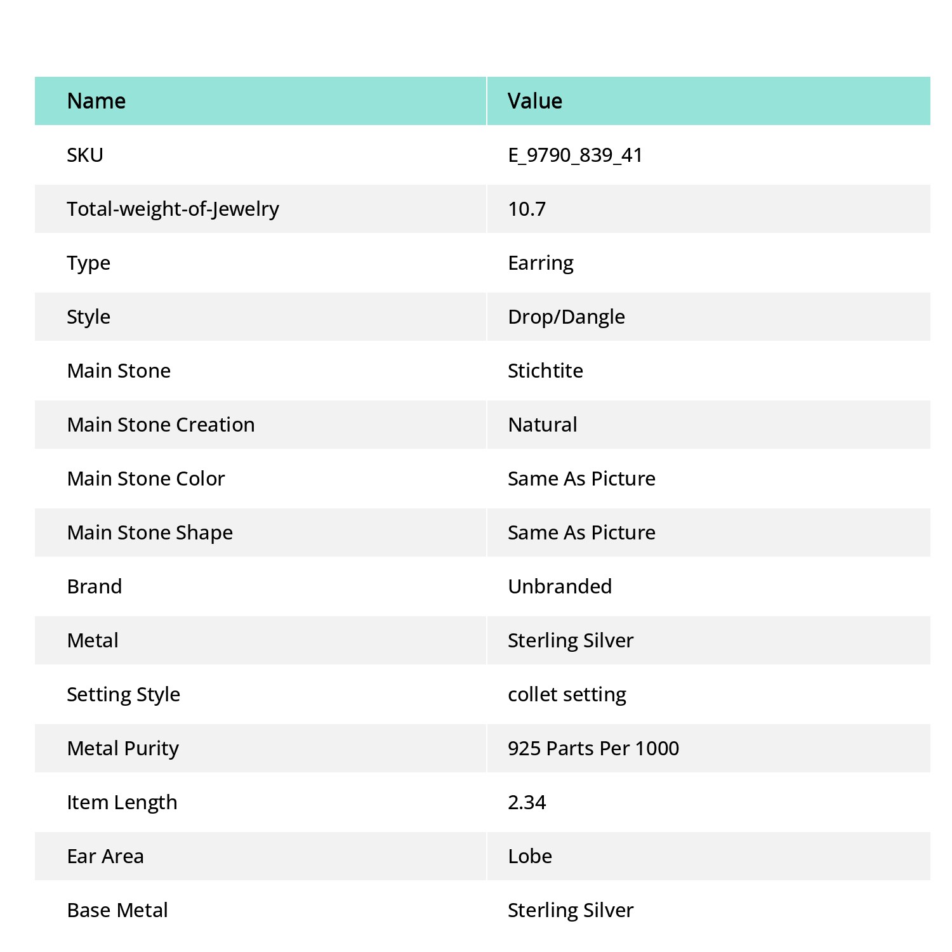Select the weight value 10.7

tap(527, 209)
